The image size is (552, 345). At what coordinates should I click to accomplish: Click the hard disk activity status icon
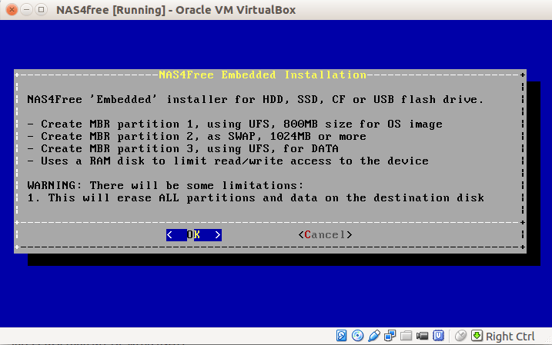pos(341,336)
